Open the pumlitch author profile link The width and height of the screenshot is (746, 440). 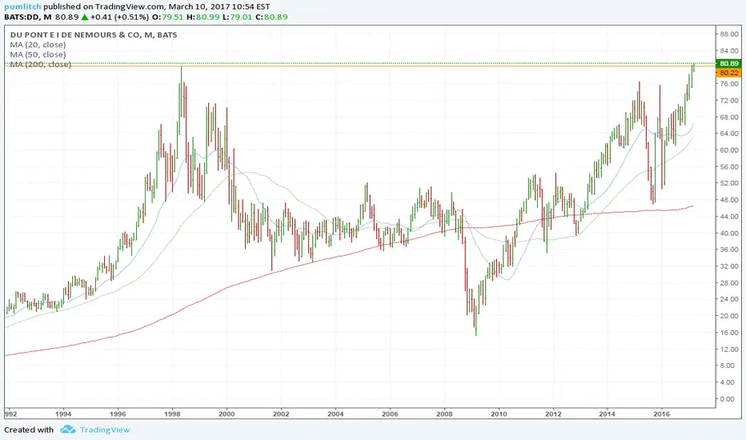tap(22, 6)
